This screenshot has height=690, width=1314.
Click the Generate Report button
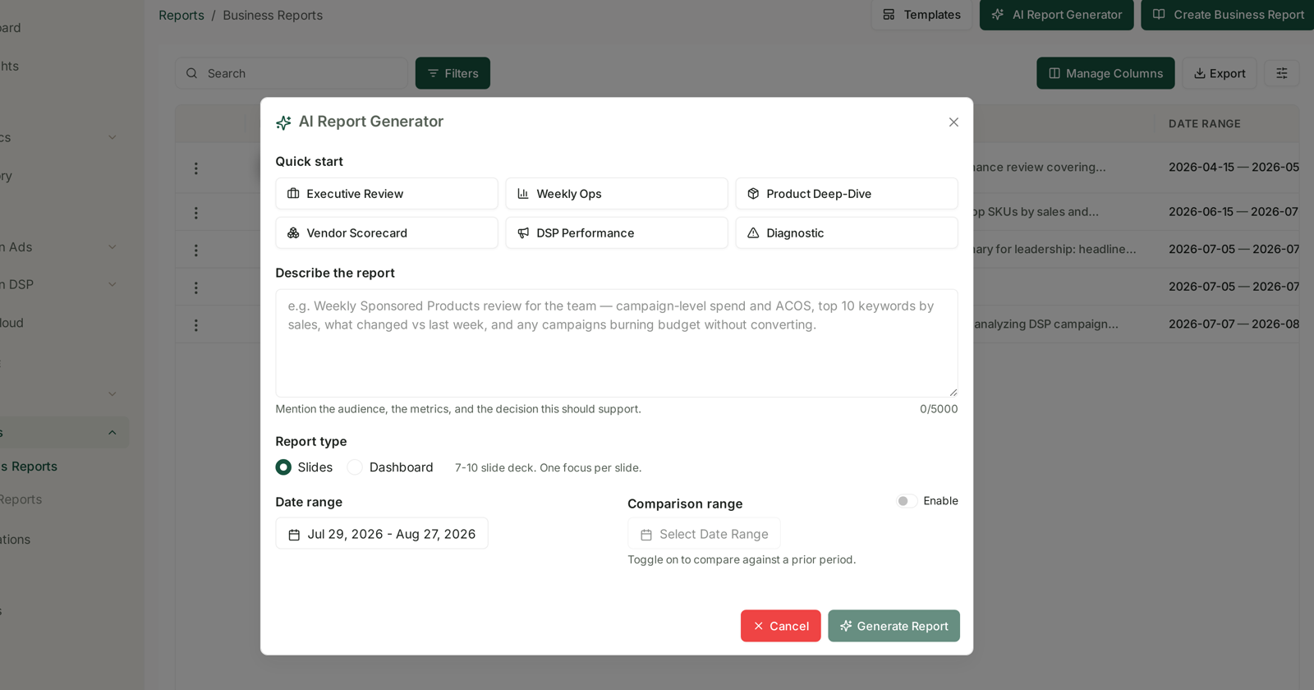(894, 626)
